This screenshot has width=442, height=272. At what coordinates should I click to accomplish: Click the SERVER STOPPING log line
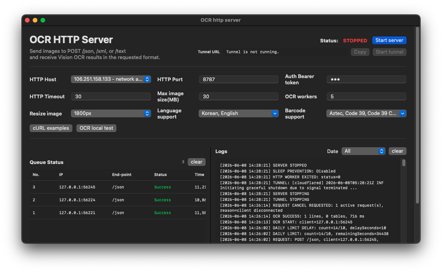coord(264,194)
